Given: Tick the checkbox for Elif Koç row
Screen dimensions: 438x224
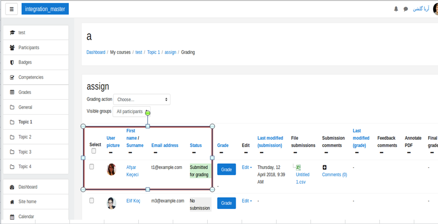Looking at the screenshot, I should click(x=91, y=200).
